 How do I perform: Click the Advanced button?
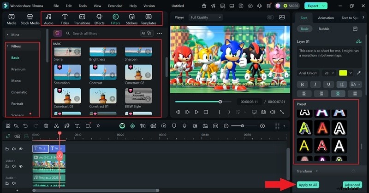[x=352, y=185]
